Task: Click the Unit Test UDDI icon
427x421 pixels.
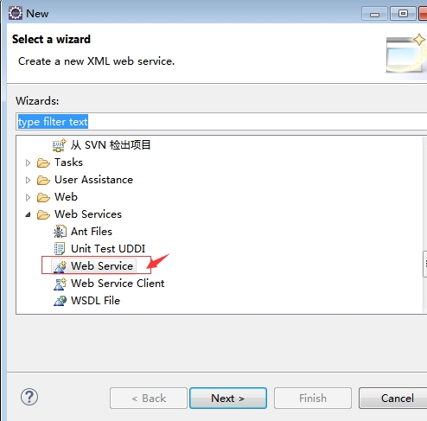Action: 60,249
